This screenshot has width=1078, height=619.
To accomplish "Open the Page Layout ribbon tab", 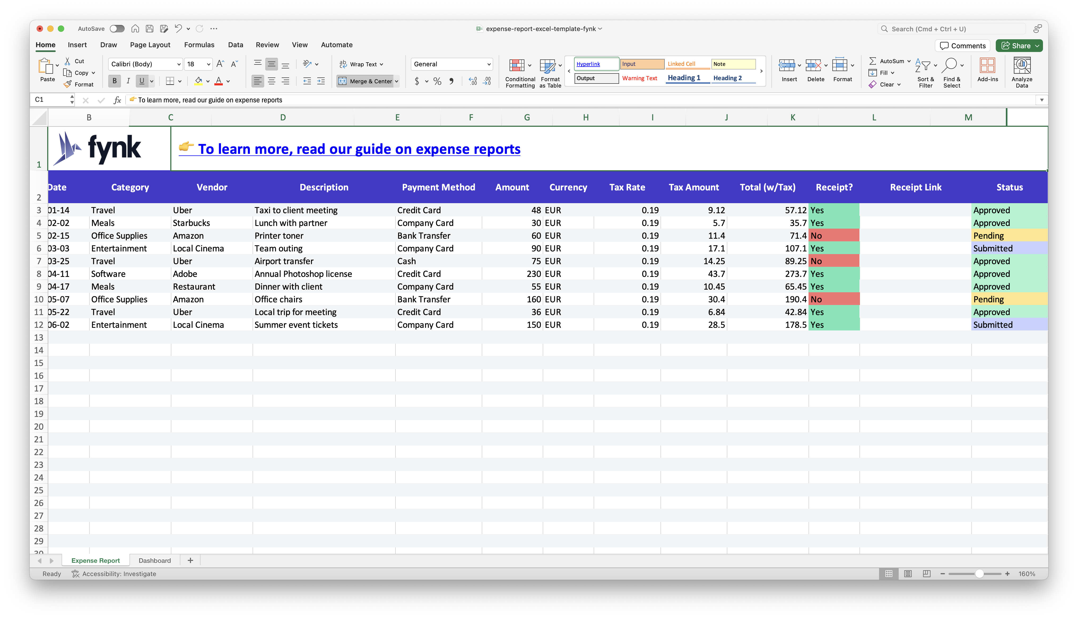I will (x=150, y=45).
